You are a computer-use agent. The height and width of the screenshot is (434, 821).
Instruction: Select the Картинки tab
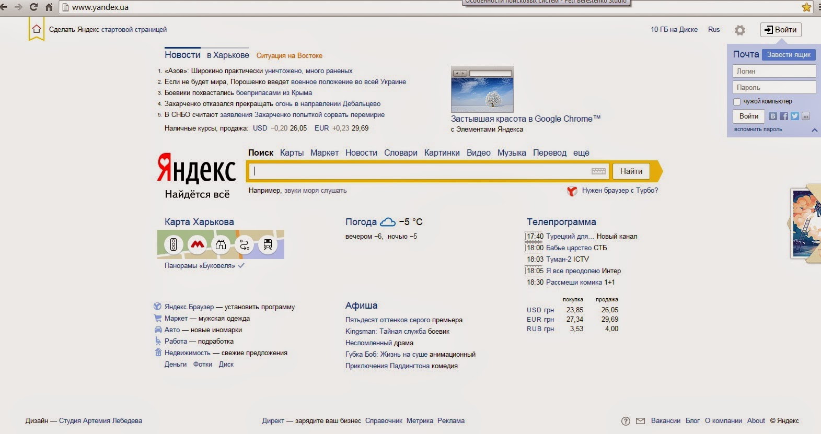[x=442, y=153]
